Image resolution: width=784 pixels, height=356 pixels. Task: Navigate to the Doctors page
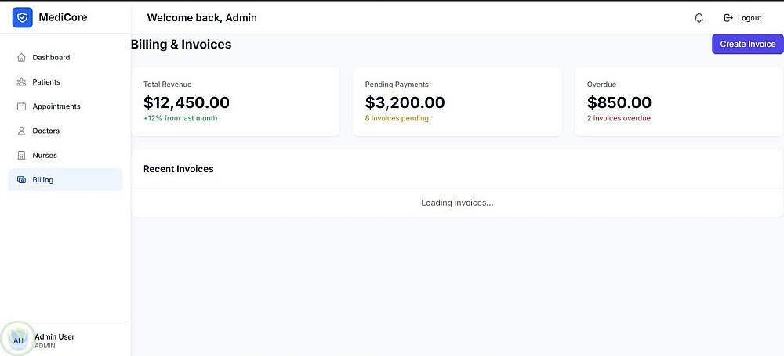46,131
